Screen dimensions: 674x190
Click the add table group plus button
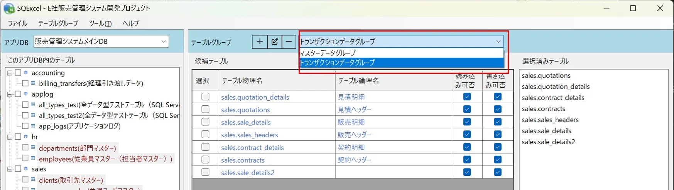(260, 42)
